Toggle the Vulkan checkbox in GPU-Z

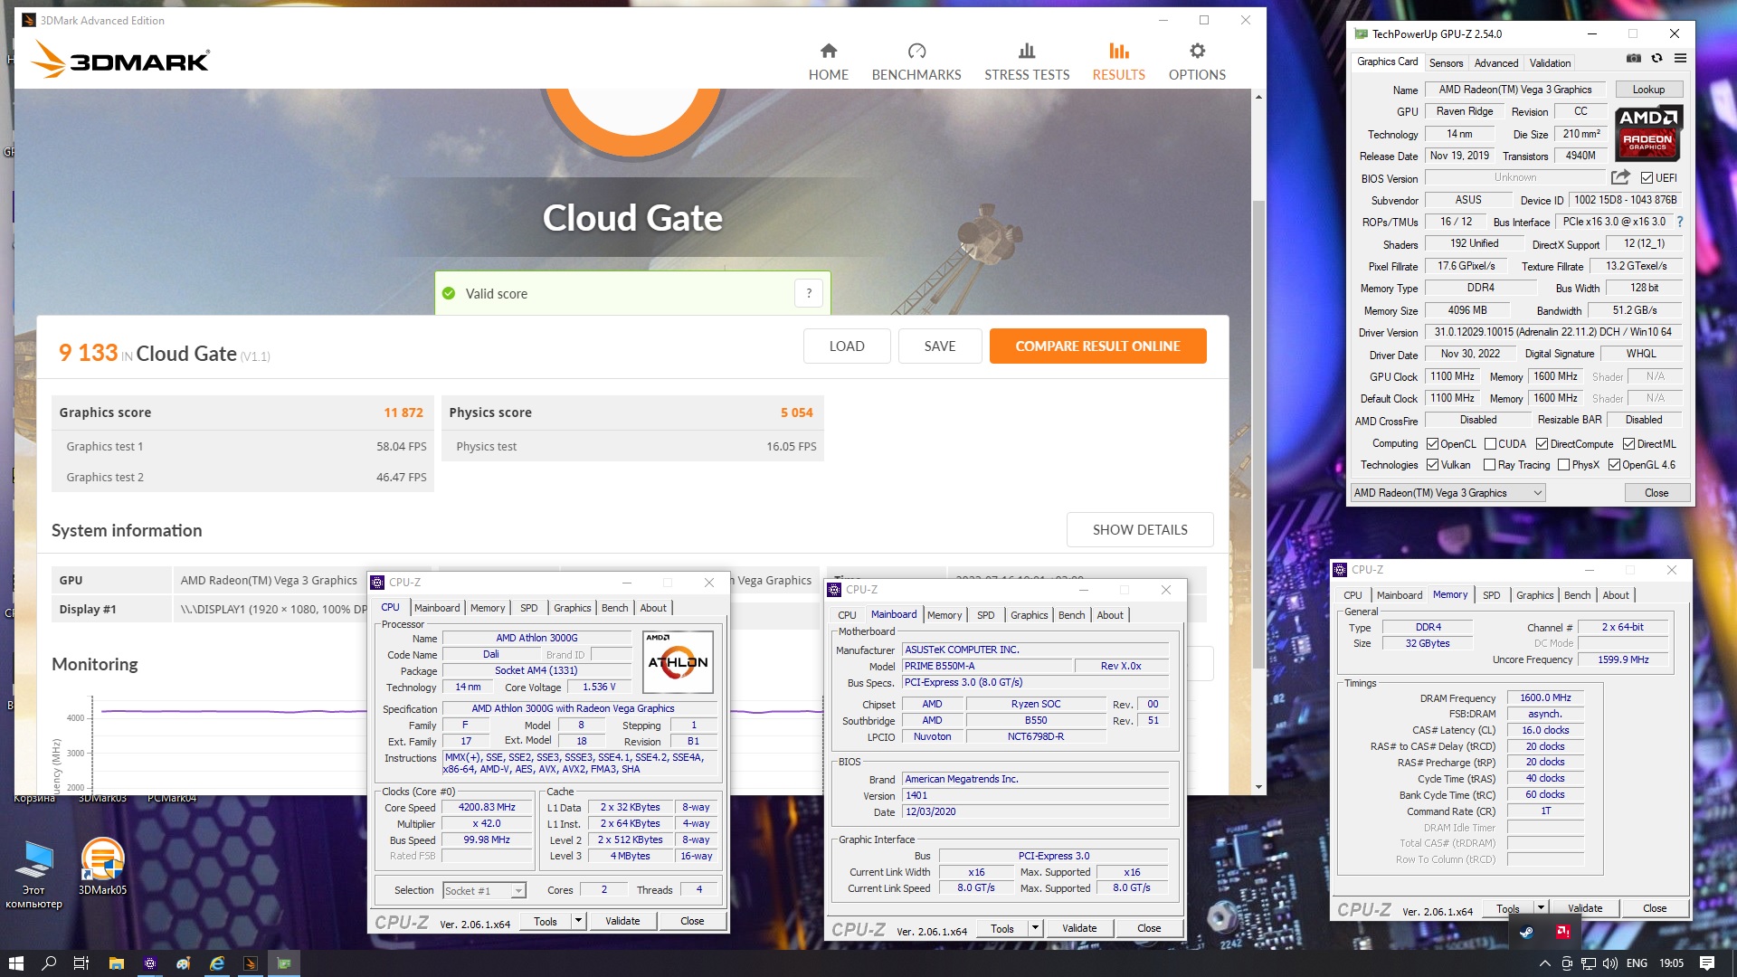(1432, 465)
